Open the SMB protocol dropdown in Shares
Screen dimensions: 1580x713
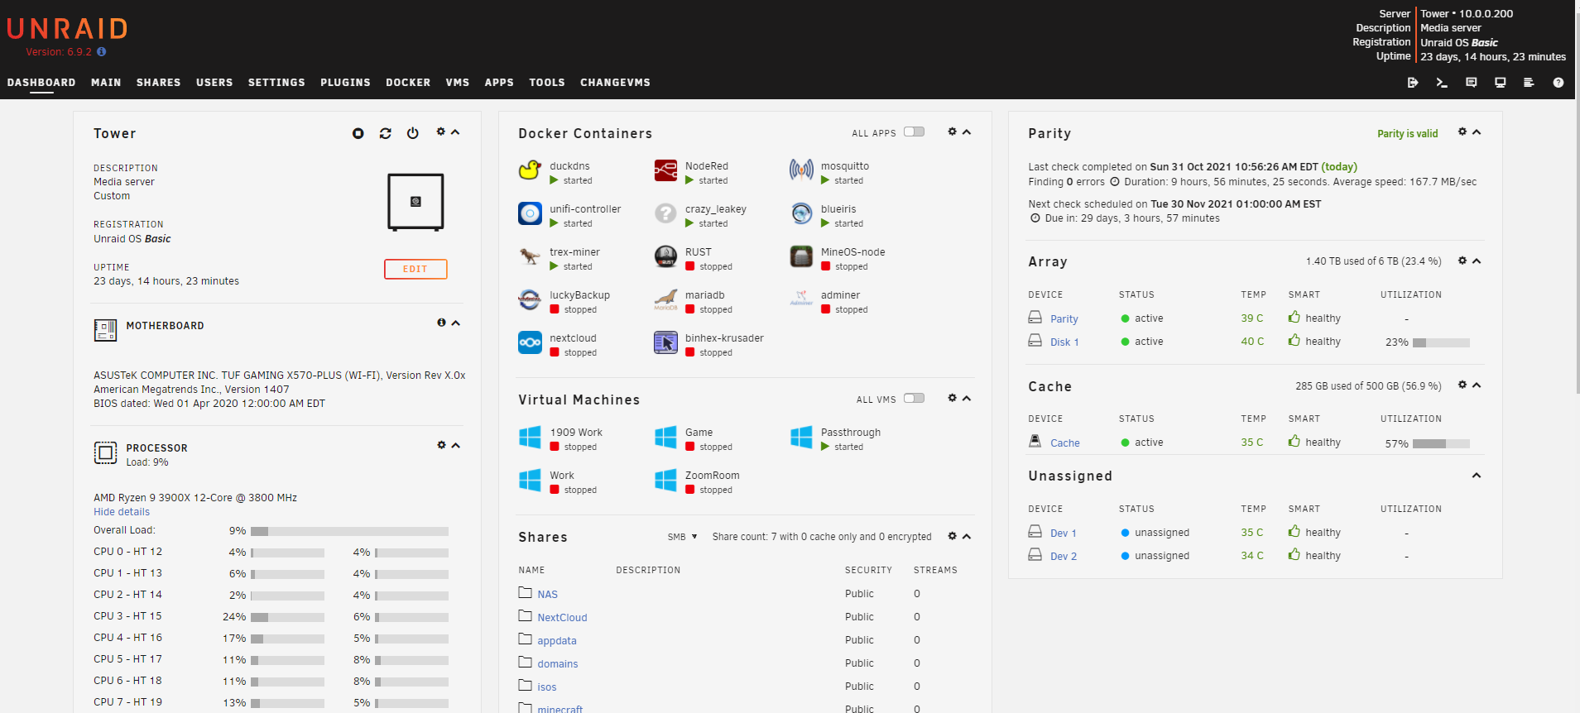(683, 537)
